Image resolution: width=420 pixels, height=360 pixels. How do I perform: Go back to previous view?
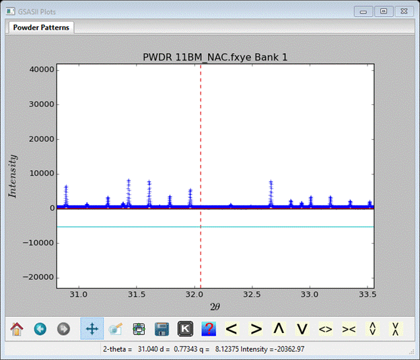(40, 328)
